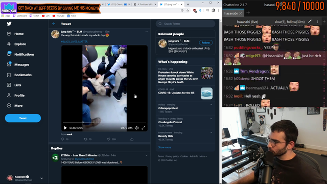
Task: Follow jung kirk in Relevant people
Action: (205, 43)
